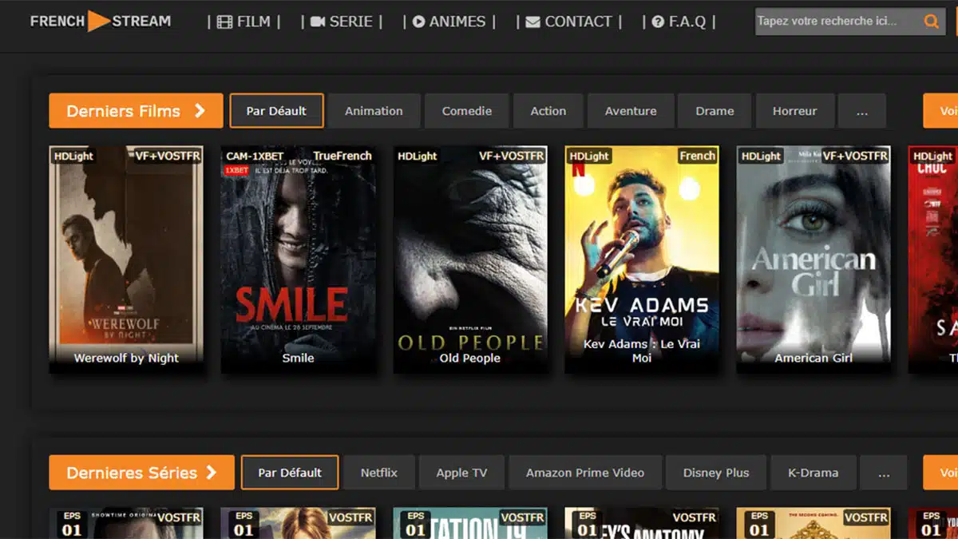This screenshot has height=539, width=958.
Task: Open the Werewolf by Night poster
Action: 126,260
